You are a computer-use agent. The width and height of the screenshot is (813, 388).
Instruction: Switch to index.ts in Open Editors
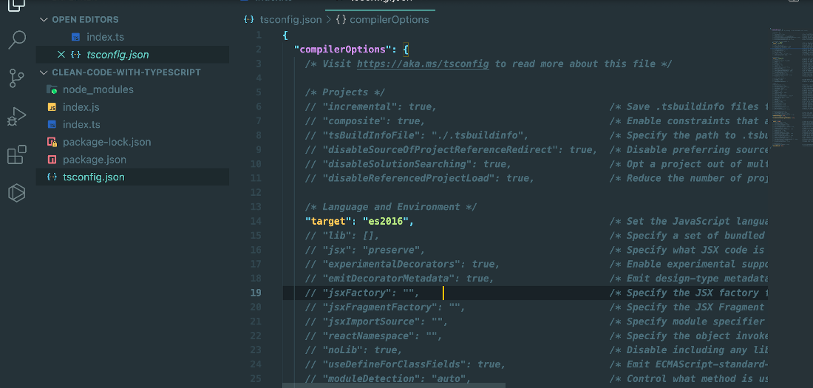tap(105, 38)
